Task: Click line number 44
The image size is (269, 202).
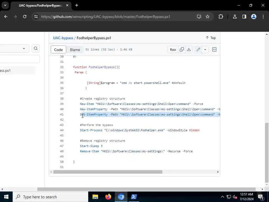Action: (62, 130)
